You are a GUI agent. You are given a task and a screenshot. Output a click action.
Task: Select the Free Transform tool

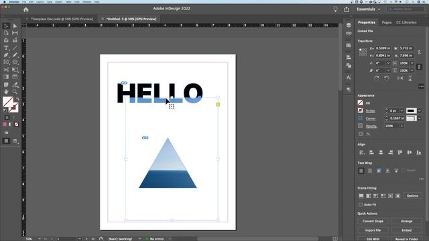point(15,70)
